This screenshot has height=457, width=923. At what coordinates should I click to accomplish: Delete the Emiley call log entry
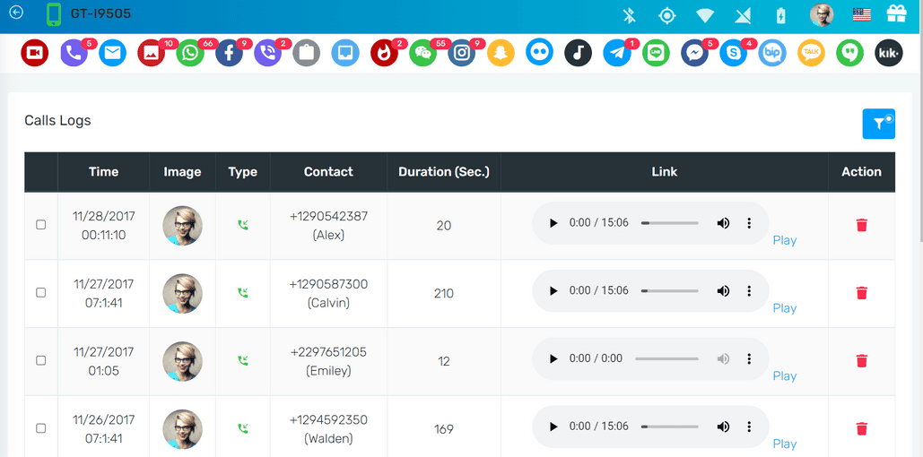tap(862, 360)
